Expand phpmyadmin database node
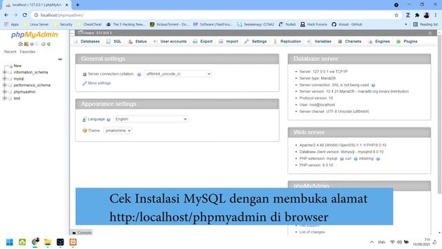Screen dimensions: 442x249 (x=4, y=92)
